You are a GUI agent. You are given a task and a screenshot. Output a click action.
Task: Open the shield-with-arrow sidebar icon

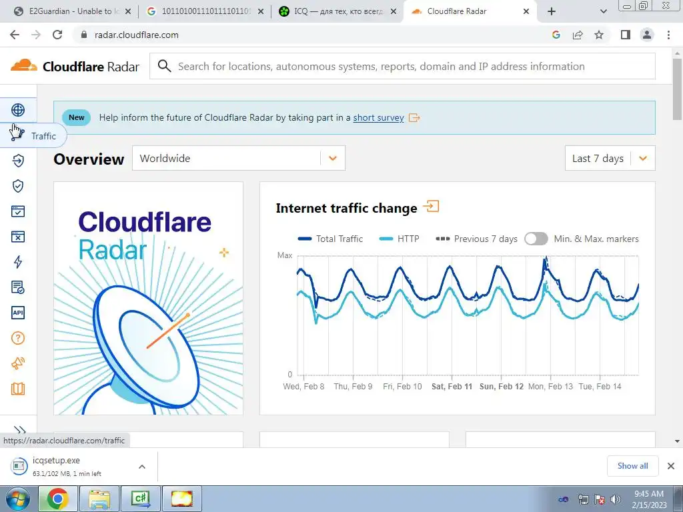point(18,161)
